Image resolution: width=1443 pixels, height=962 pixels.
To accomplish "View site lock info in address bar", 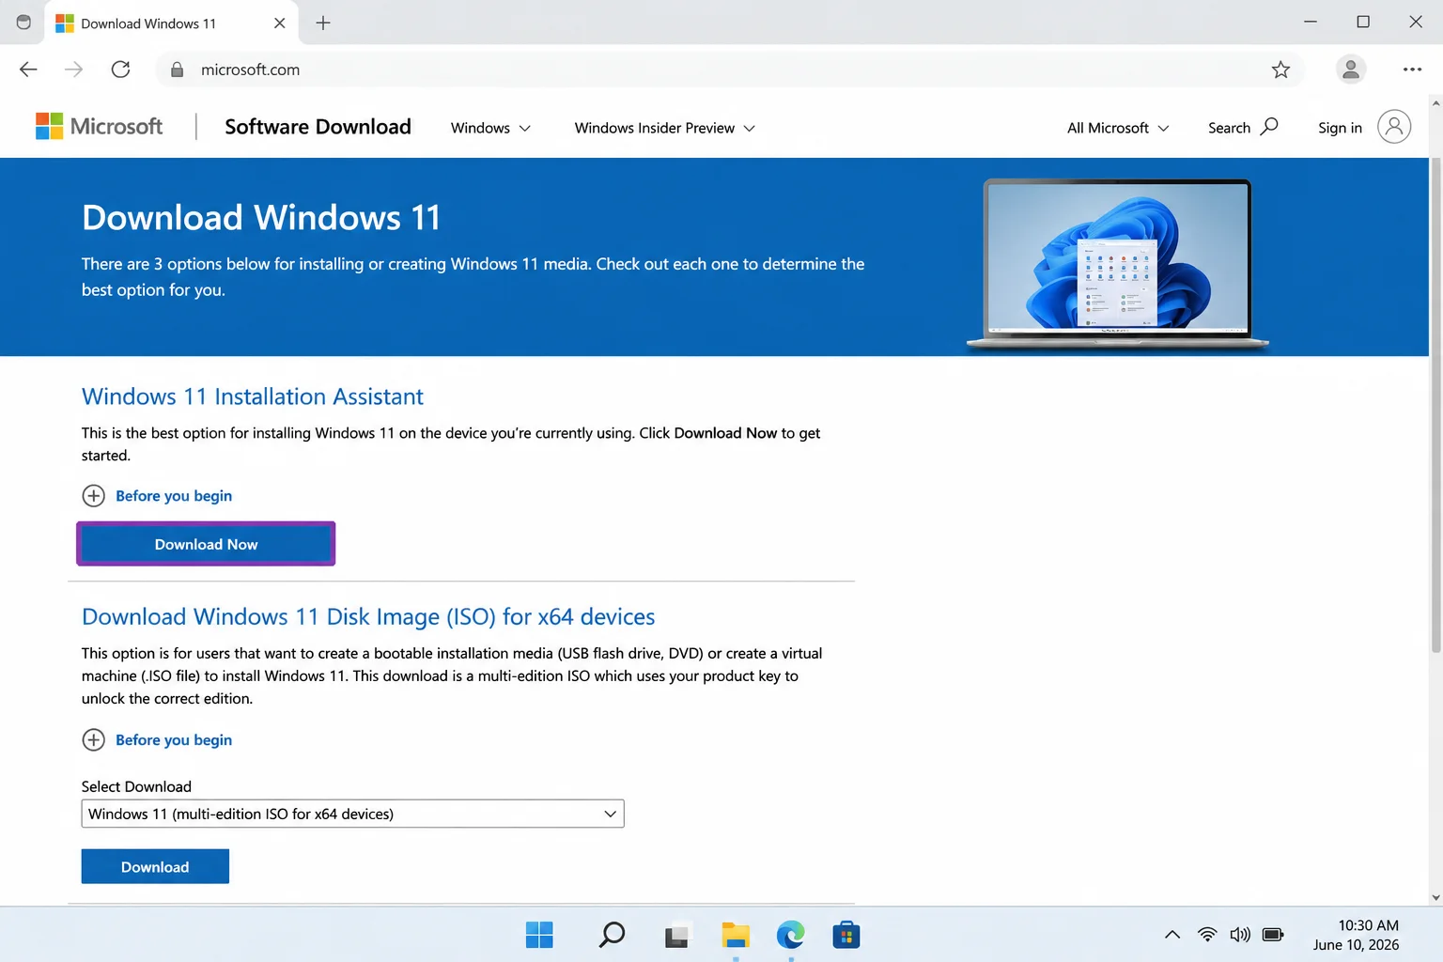I will (x=177, y=70).
